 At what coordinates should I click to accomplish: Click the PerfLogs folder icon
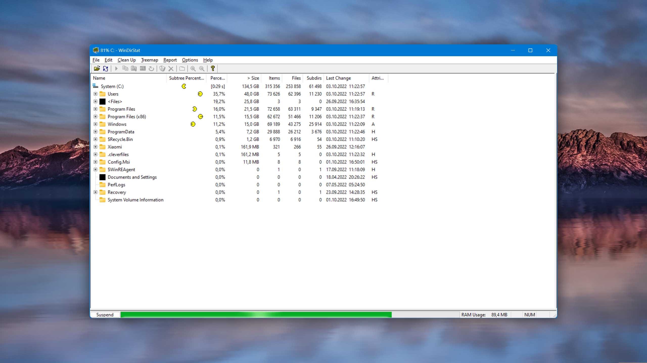click(102, 185)
